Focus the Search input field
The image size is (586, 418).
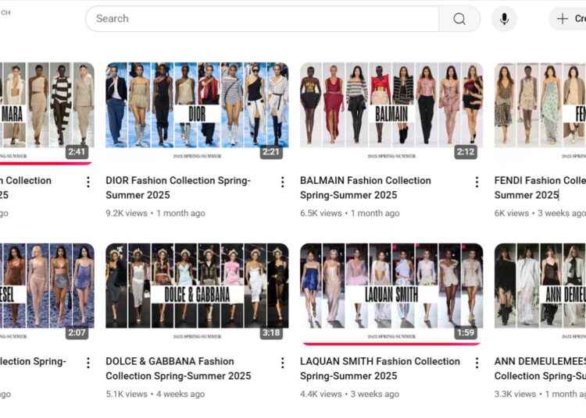point(263,19)
